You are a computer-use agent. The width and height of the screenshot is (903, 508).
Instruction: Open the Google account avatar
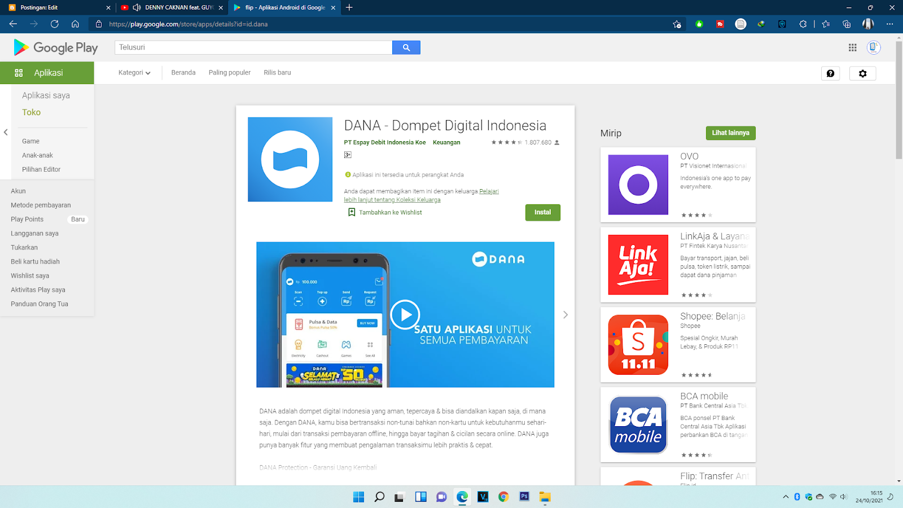pos(874,47)
